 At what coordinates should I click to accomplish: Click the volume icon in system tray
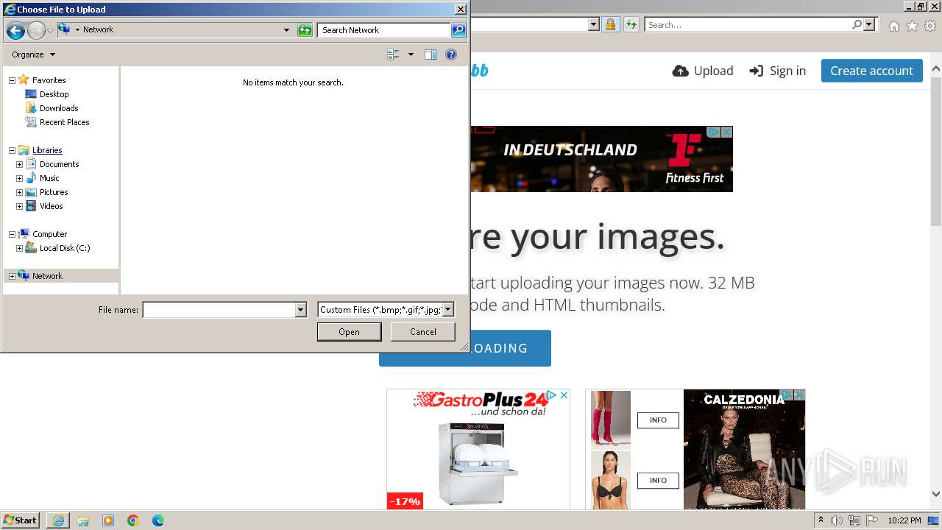tap(837, 520)
